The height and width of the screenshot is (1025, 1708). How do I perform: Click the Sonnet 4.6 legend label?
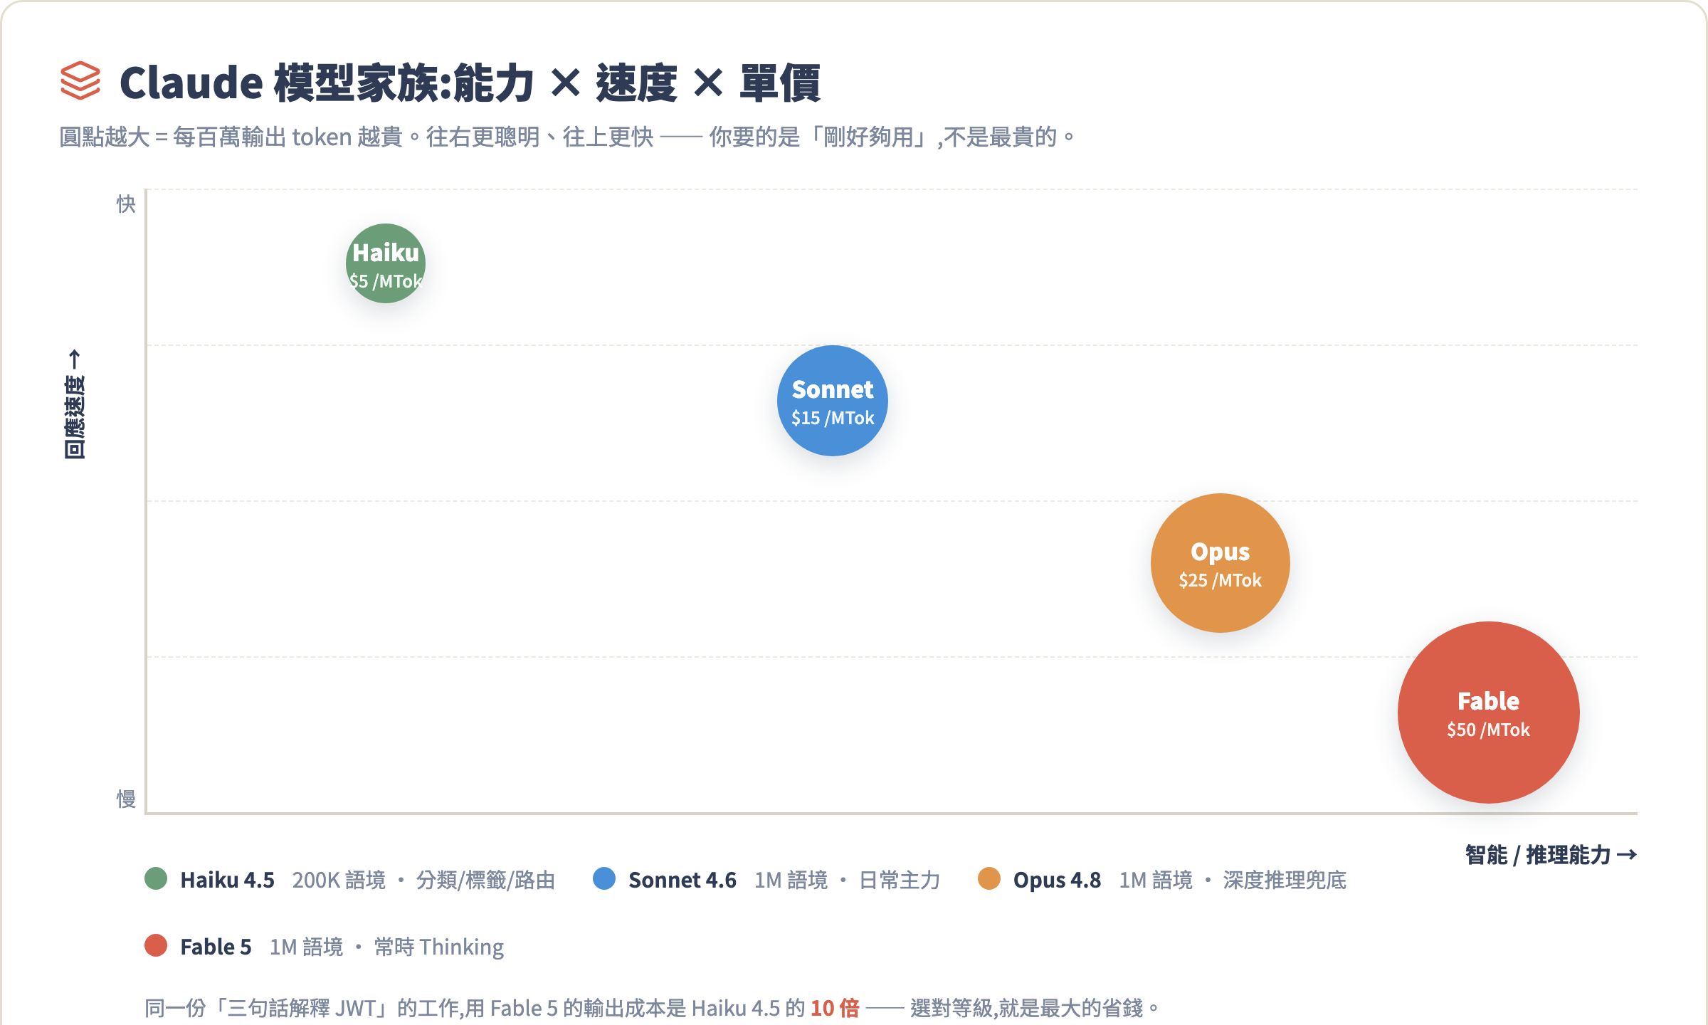pyautogui.click(x=682, y=881)
